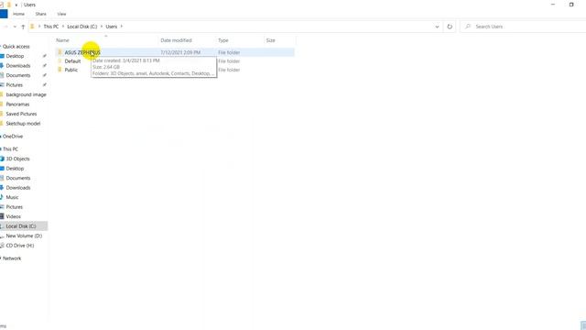Image resolution: width=586 pixels, height=330 pixels.
Task: Open Documents under Quick access
Action: (x=18, y=75)
